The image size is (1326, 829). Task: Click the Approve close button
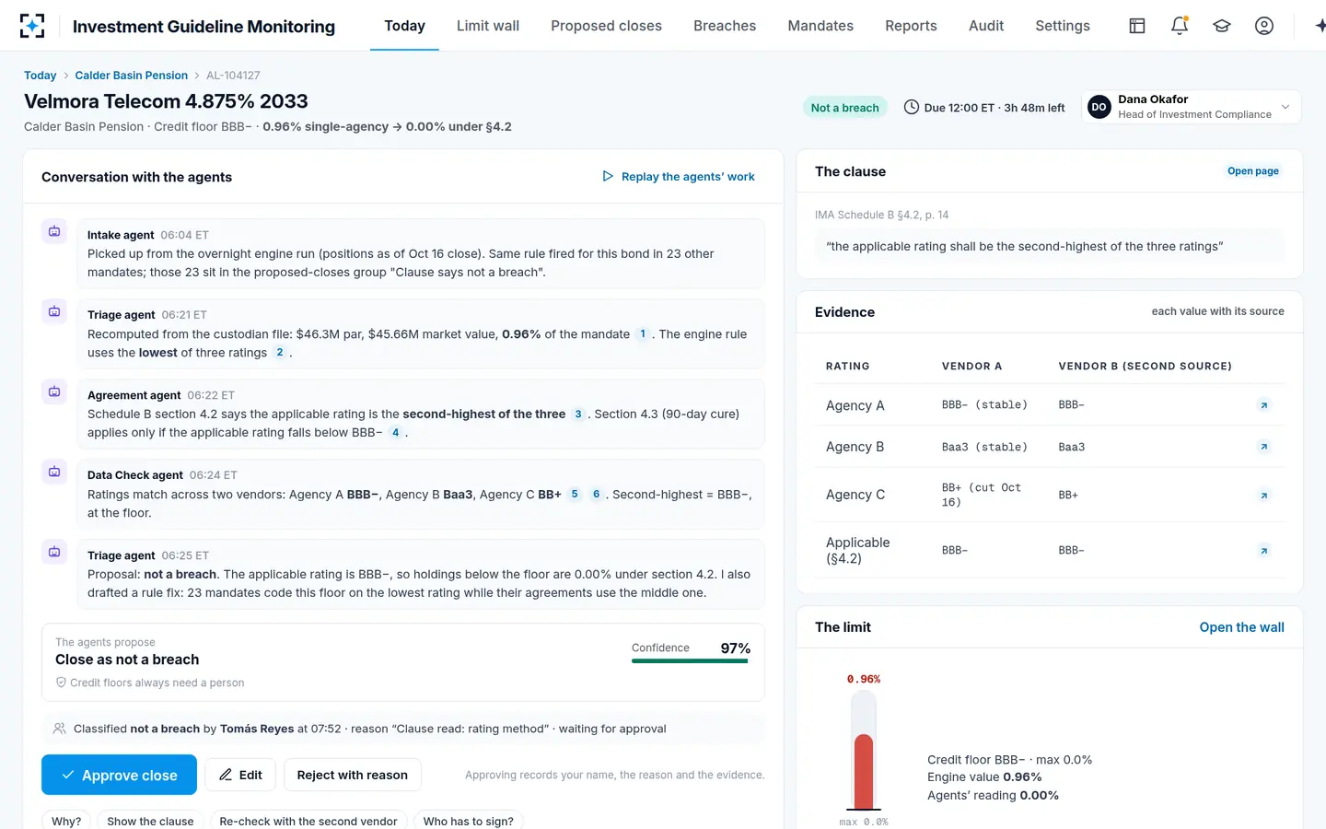pyautogui.click(x=119, y=775)
